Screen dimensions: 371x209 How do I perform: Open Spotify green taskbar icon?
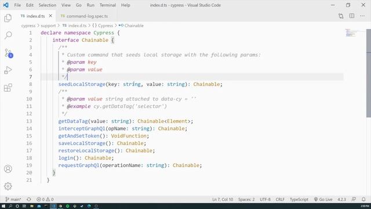coord(68,206)
